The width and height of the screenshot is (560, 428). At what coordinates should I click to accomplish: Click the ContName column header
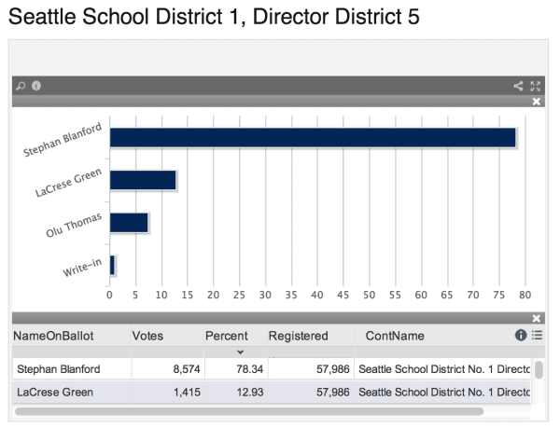coord(395,336)
